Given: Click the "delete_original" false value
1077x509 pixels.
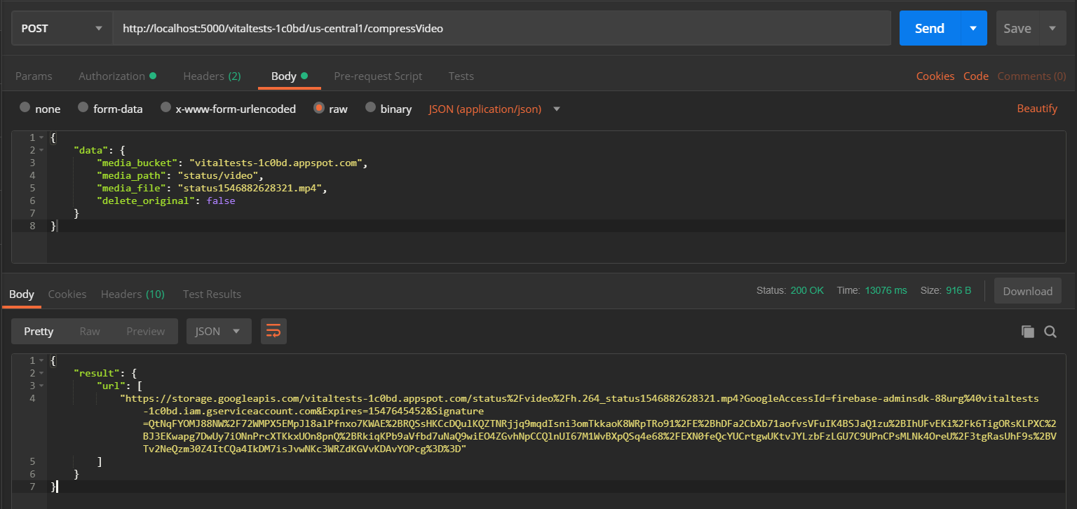Looking at the screenshot, I should click(x=221, y=201).
